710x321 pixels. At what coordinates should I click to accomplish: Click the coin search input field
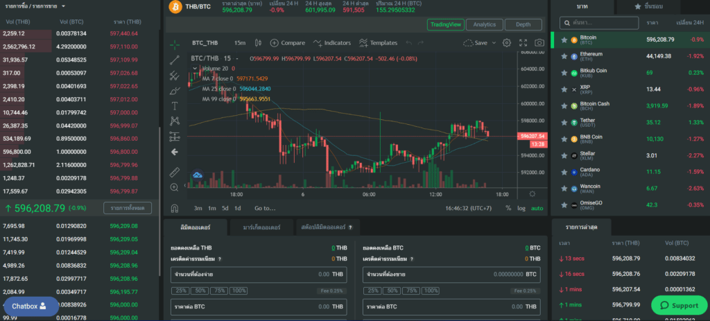pos(599,23)
